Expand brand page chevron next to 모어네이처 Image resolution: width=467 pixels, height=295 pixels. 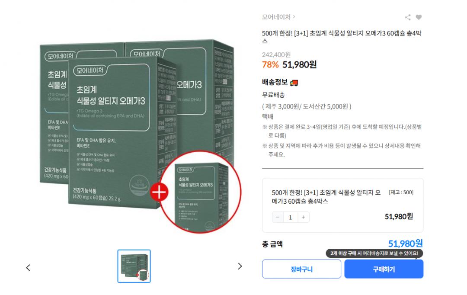tap(294, 17)
